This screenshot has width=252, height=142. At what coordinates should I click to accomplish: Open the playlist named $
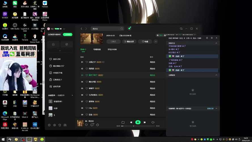pyautogui.click(x=52, y=115)
